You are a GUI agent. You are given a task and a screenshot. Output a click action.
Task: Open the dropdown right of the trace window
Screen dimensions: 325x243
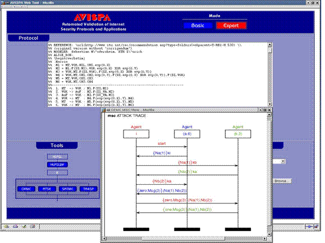tap(283, 161)
